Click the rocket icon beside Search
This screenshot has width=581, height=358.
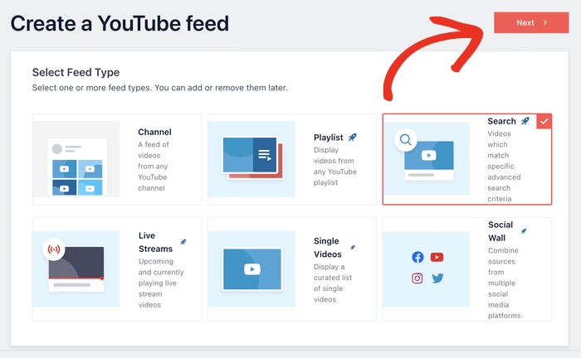pos(525,121)
